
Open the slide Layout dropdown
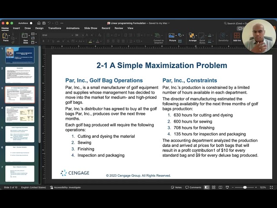click(x=34, y=34)
